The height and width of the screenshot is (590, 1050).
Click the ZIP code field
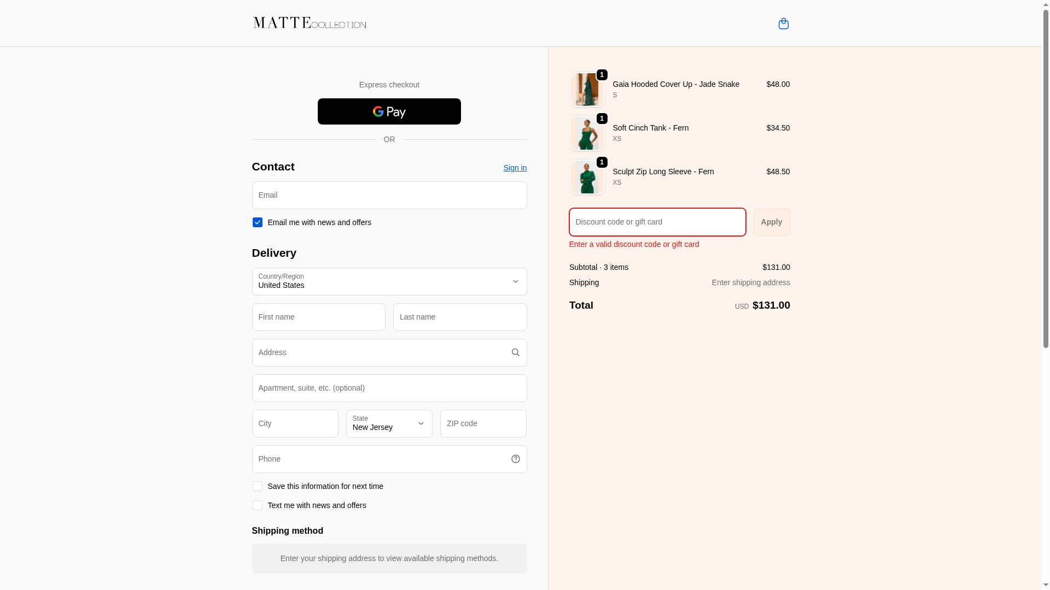(x=483, y=423)
